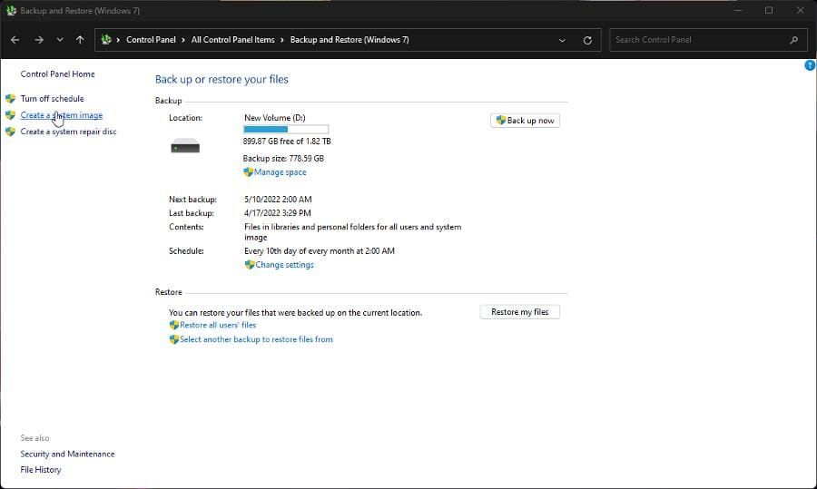The height and width of the screenshot is (489, 817).
Task: Click Turn off schedule link
Action: tap(52, 98)
